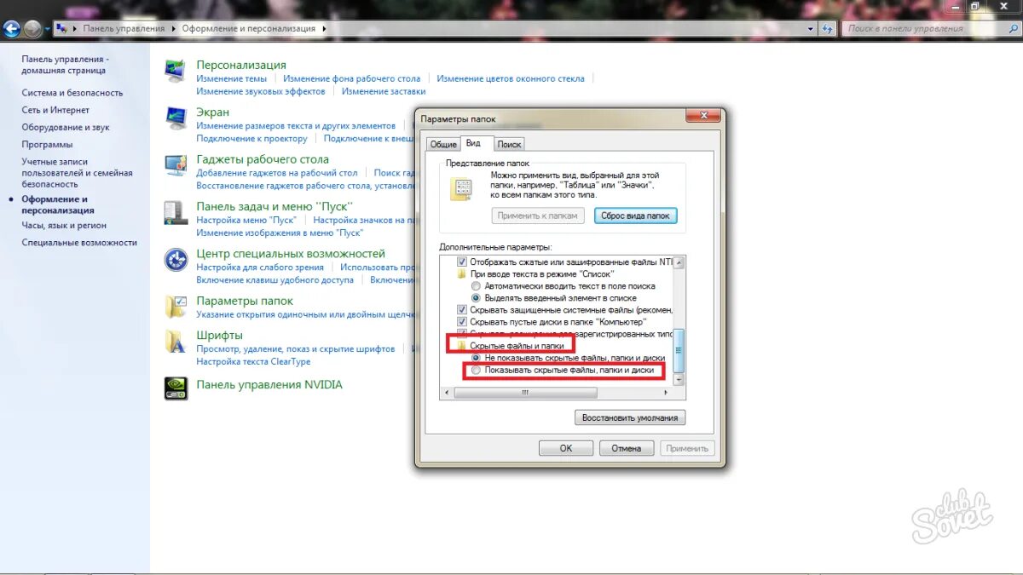Select Показывать скрытые файлы, папки и диски
The width and height of the screenshot is (1023, 575).
point(476,371)
